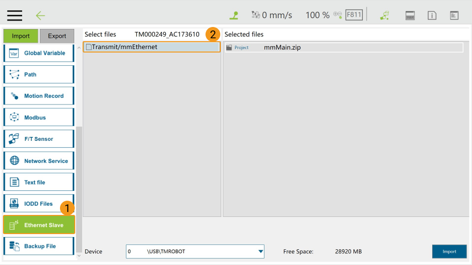Open the Text file category
The width and height of the screenshot is (472, 265).
pyautogui.click(x=39, y=182)
